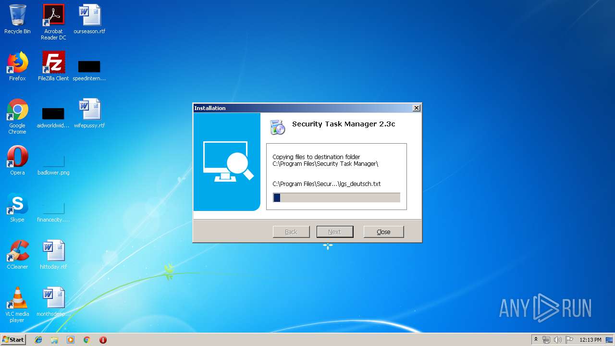Click the Next button in installer
615x346 pixels.
335,232
